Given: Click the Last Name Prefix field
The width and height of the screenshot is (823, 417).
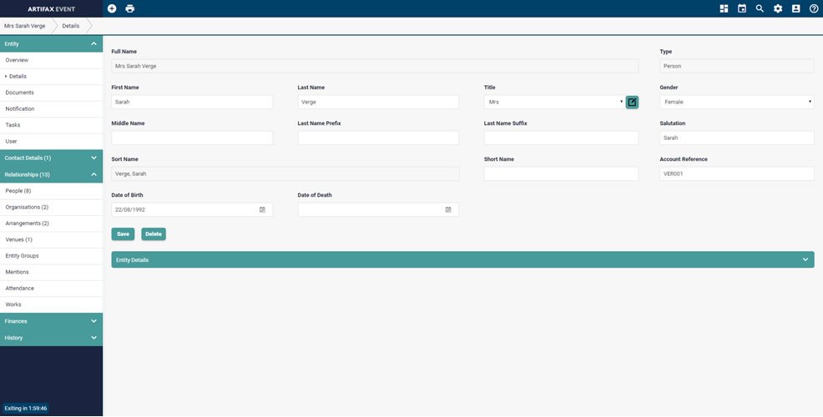Looking at the screenshot, I should click(x=378, y=138).
